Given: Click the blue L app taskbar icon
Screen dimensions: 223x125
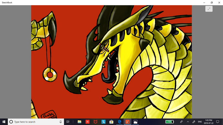Looking at the screenshot, I should tap(103, 122).
